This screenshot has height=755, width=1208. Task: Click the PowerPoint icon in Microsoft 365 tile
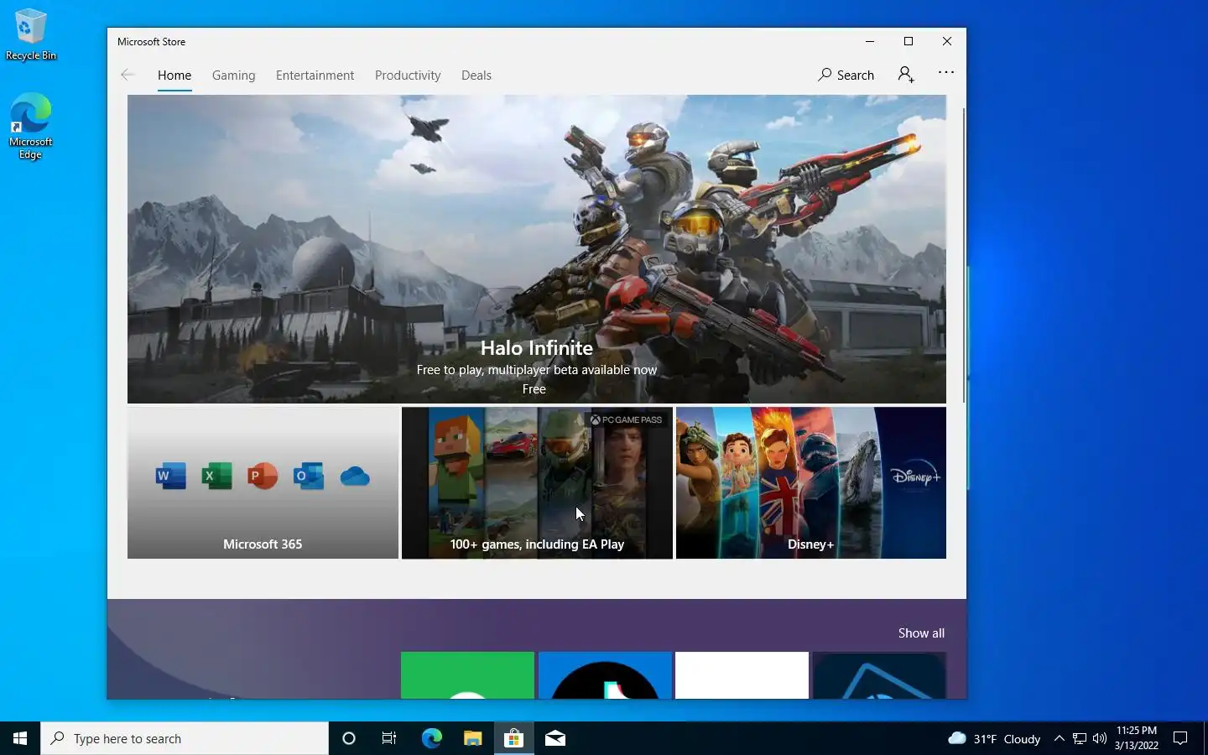pyautogui.click(x=263, y=476)
